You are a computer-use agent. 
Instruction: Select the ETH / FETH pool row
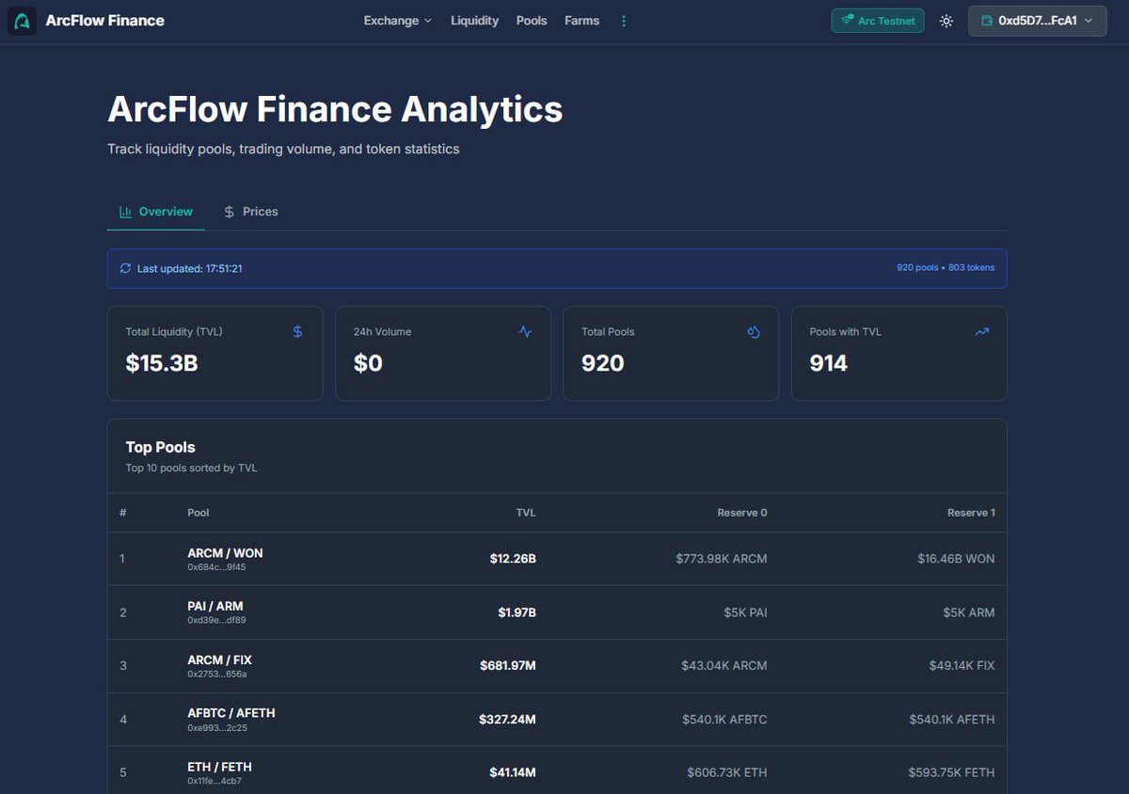557,771
